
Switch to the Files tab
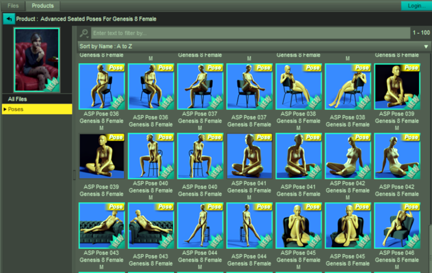click(x=13, y=6)
